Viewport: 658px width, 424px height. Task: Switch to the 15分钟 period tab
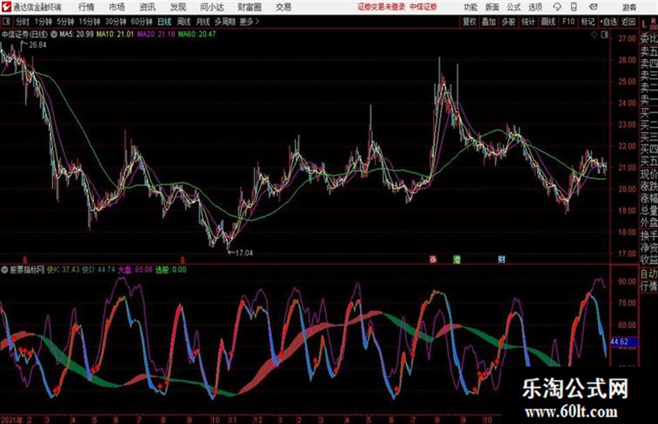[90, 22]
